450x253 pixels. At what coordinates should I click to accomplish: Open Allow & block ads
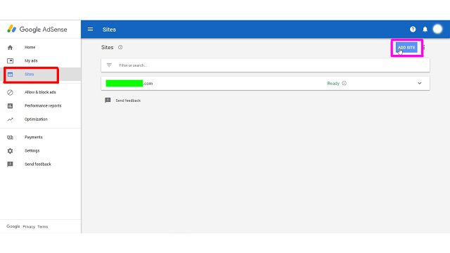[x=40, y=92]
